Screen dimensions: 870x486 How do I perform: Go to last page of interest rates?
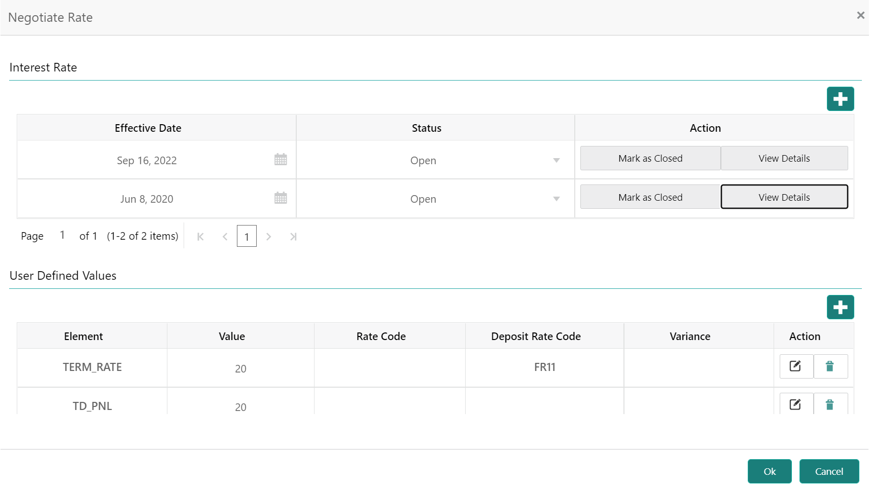coord(293,237)
